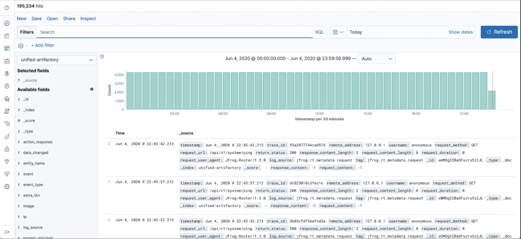521x239 pixels.
Task: Click the Recently viewed clock icon
Action: pyautogui.click(x=7, y=8)
